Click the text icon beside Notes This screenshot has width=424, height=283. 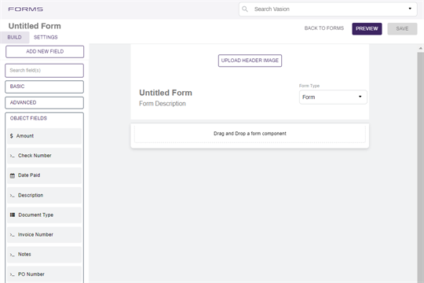pyautogui.click(x=12, y=255)
